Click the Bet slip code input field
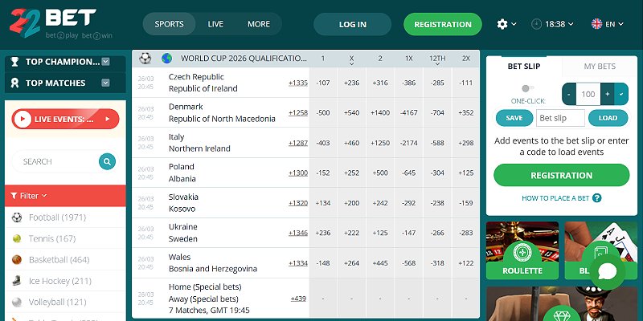 tap(560, 118)
